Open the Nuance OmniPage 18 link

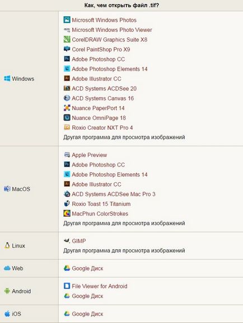click(x=99, y=118)
